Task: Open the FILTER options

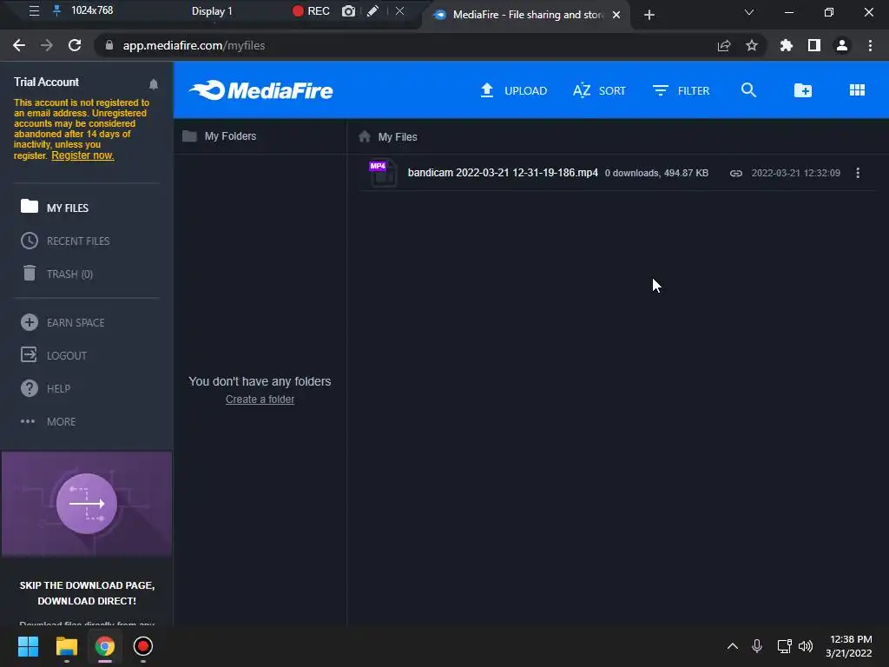Action: [x=681, y=90]
